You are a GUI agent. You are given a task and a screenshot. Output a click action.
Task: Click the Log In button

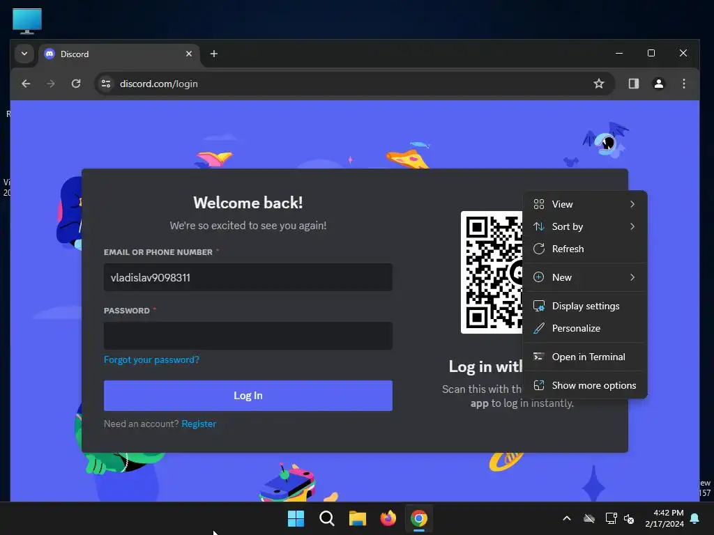(248, 396)
